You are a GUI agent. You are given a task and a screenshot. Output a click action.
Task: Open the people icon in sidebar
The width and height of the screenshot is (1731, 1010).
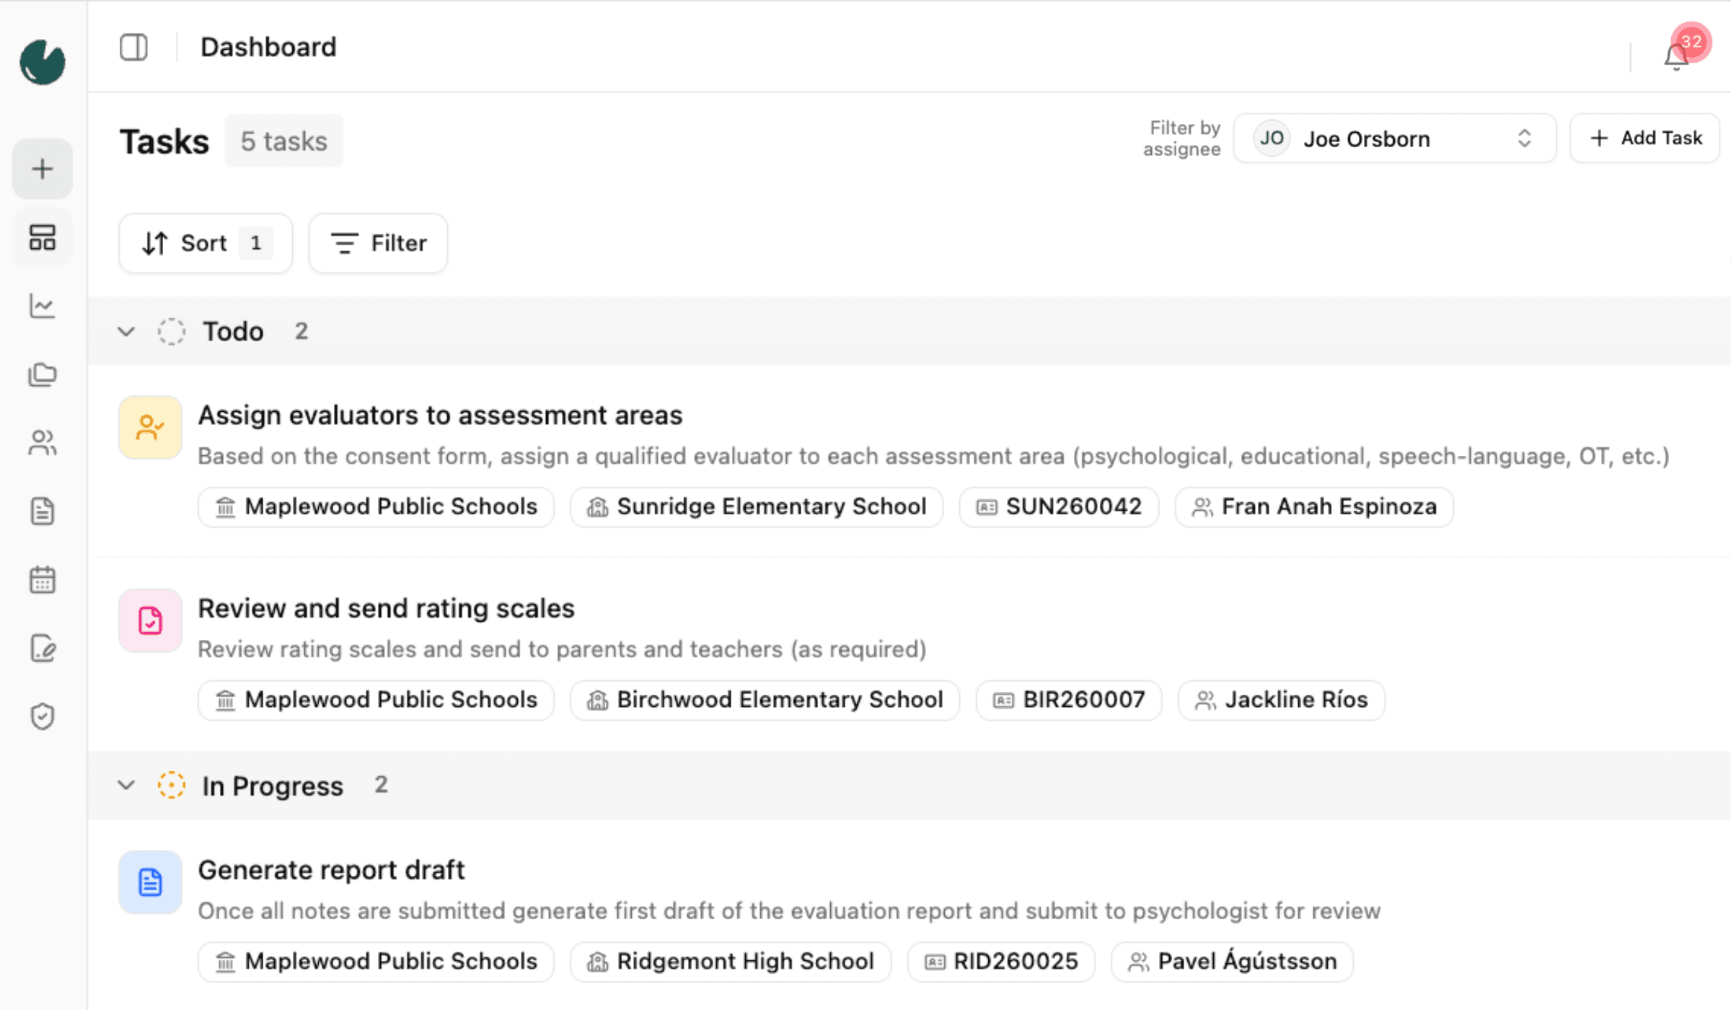pos(43,443)
